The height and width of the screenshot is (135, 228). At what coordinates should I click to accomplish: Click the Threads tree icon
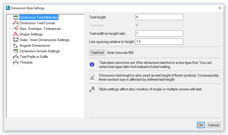16,63
